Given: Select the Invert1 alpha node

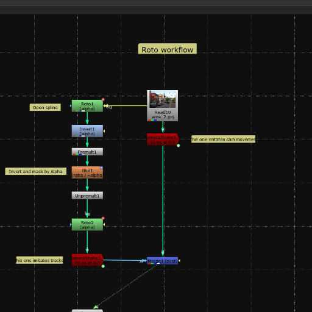Looking at the screenshot, I should coord(87,131).
